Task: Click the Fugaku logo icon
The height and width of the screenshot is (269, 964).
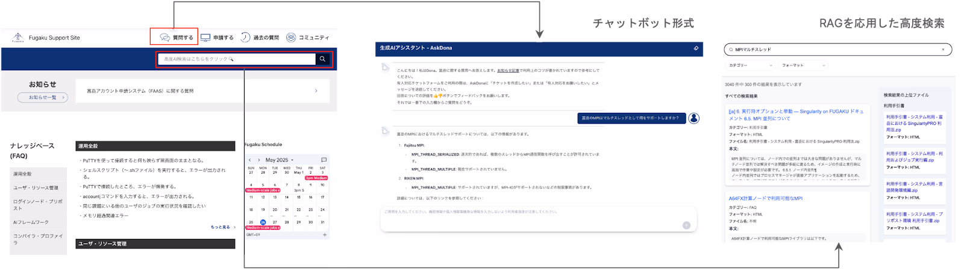Action: (x=18, y=37)
